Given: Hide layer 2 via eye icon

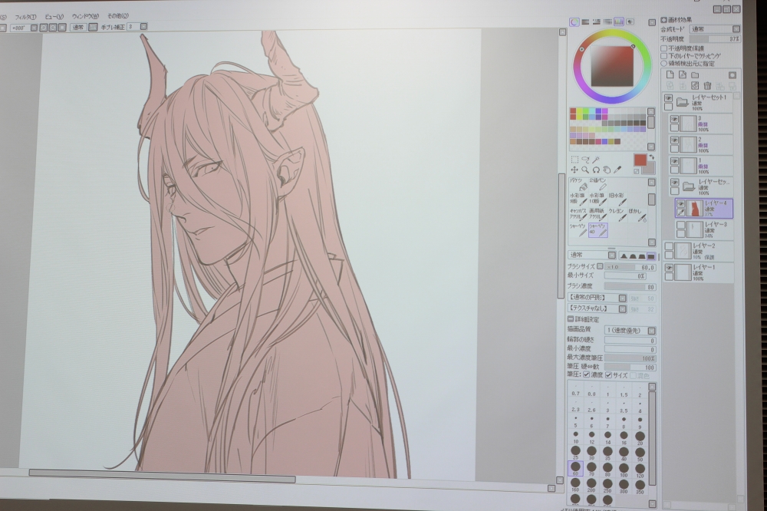Looking at the screenshot, I should coord(674,140).
